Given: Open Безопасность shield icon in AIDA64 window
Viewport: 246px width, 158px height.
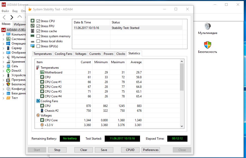Looking at the screenshot, I should 207,45.
